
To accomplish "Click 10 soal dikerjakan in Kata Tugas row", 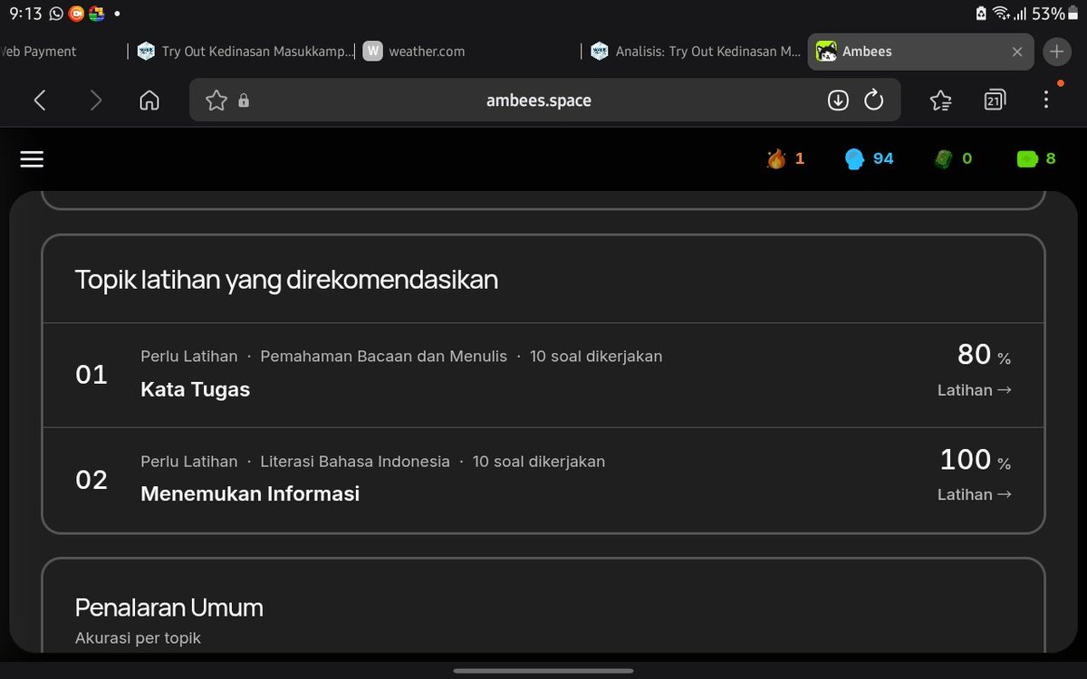I will (596, 357).
